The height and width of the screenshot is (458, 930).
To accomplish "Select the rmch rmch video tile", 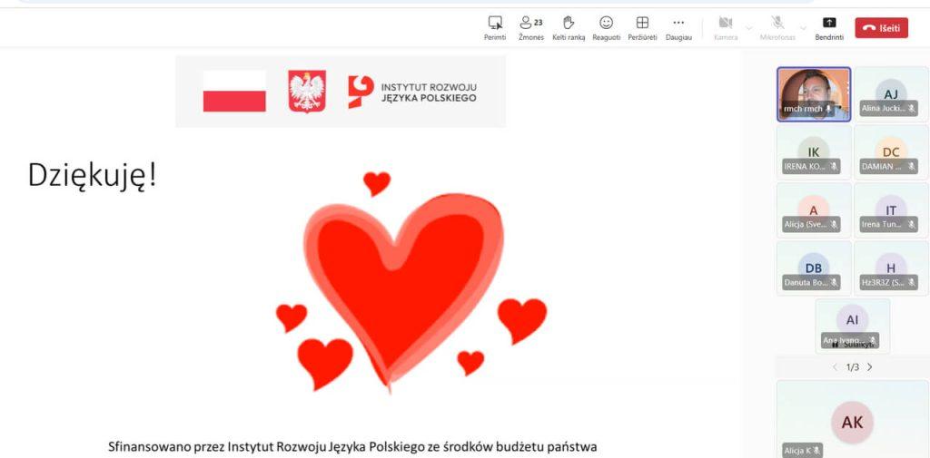I will pos(814,93).
